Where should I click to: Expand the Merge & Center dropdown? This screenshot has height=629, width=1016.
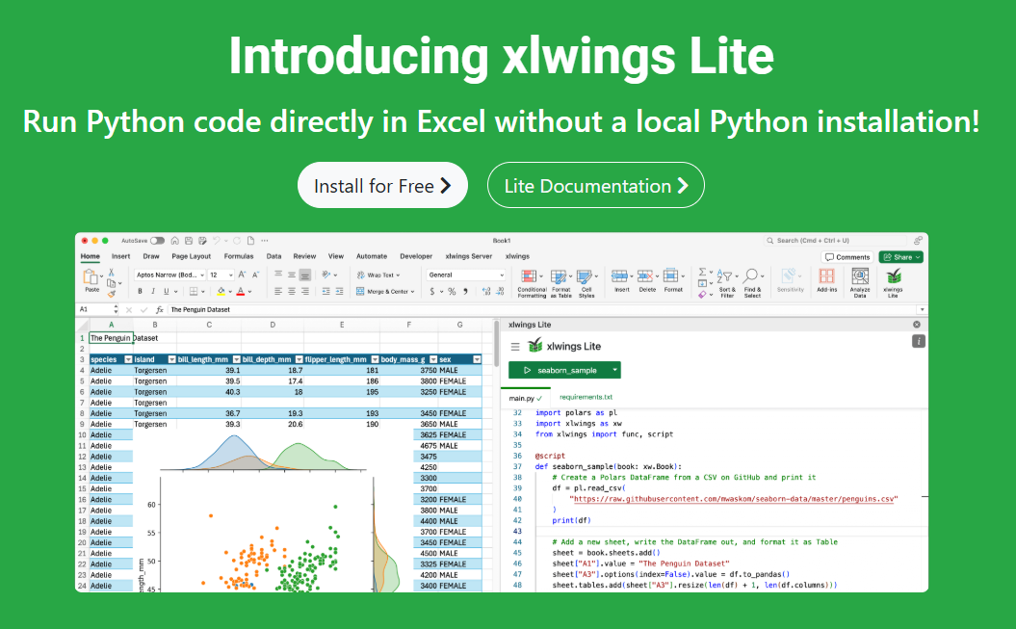point(412,292)
